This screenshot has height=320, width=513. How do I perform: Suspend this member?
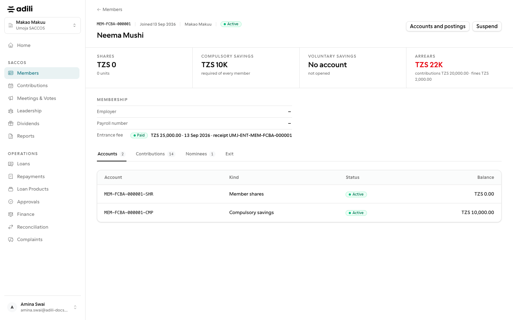tap(487, 26)
